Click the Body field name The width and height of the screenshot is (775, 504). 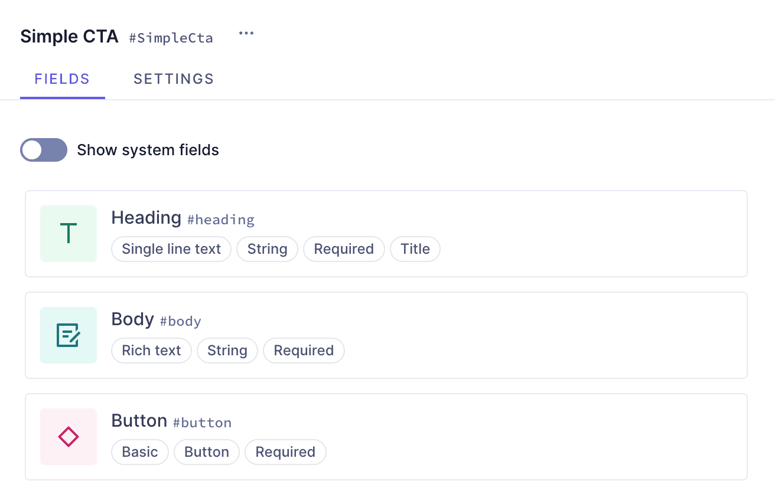(132, 319)
